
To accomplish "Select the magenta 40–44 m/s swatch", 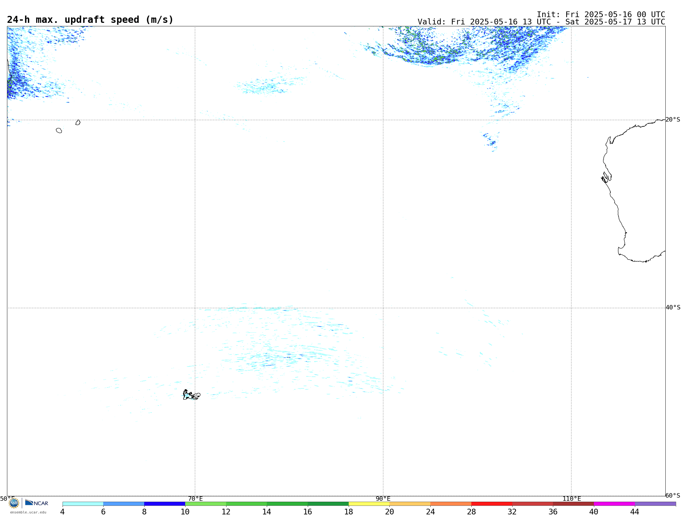I will pyautogui.click(x=614, y=504).
